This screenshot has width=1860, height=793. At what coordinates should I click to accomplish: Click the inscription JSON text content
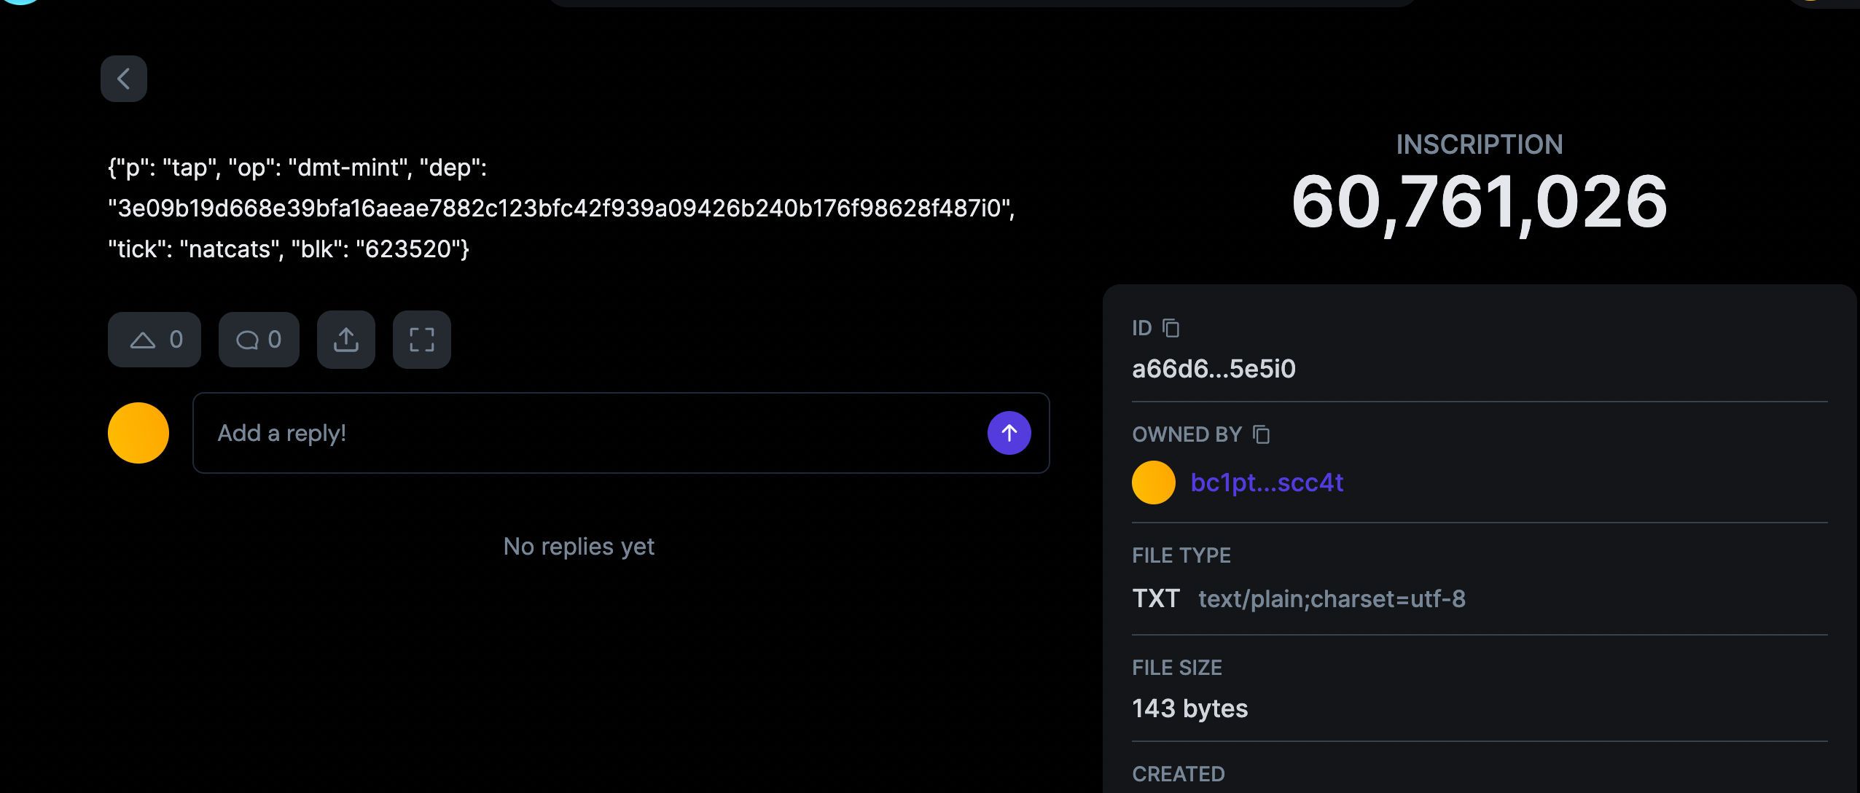(561, 208)
